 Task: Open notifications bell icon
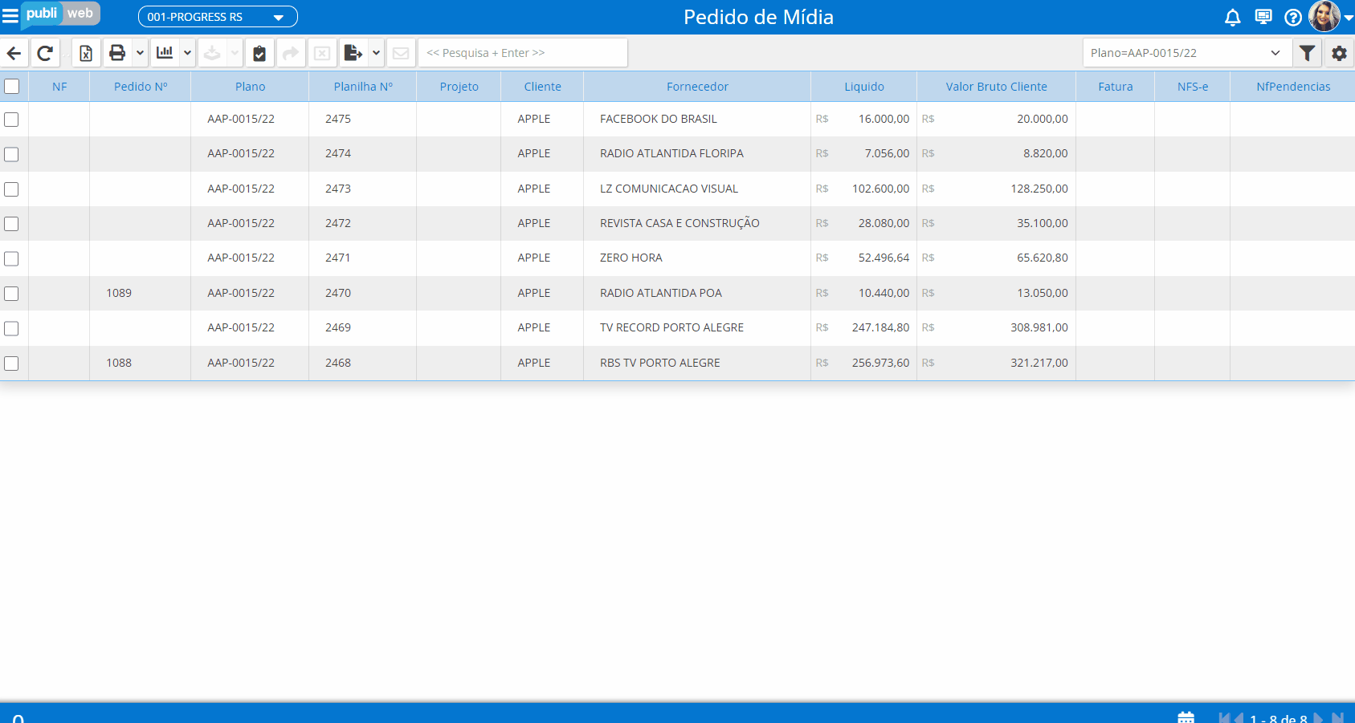1233,17
